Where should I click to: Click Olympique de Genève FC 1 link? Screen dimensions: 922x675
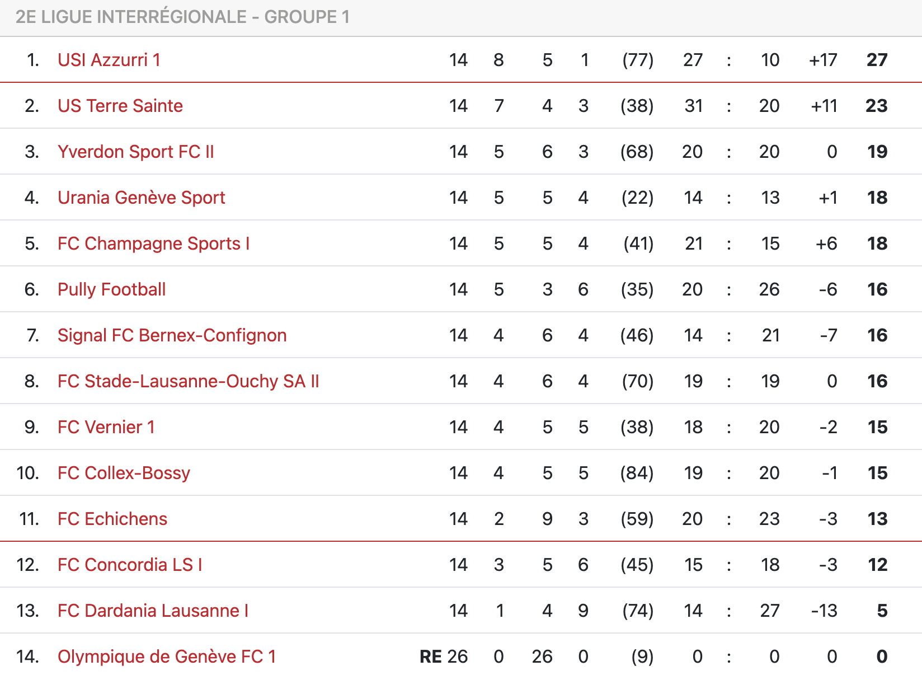click(167, 657)
